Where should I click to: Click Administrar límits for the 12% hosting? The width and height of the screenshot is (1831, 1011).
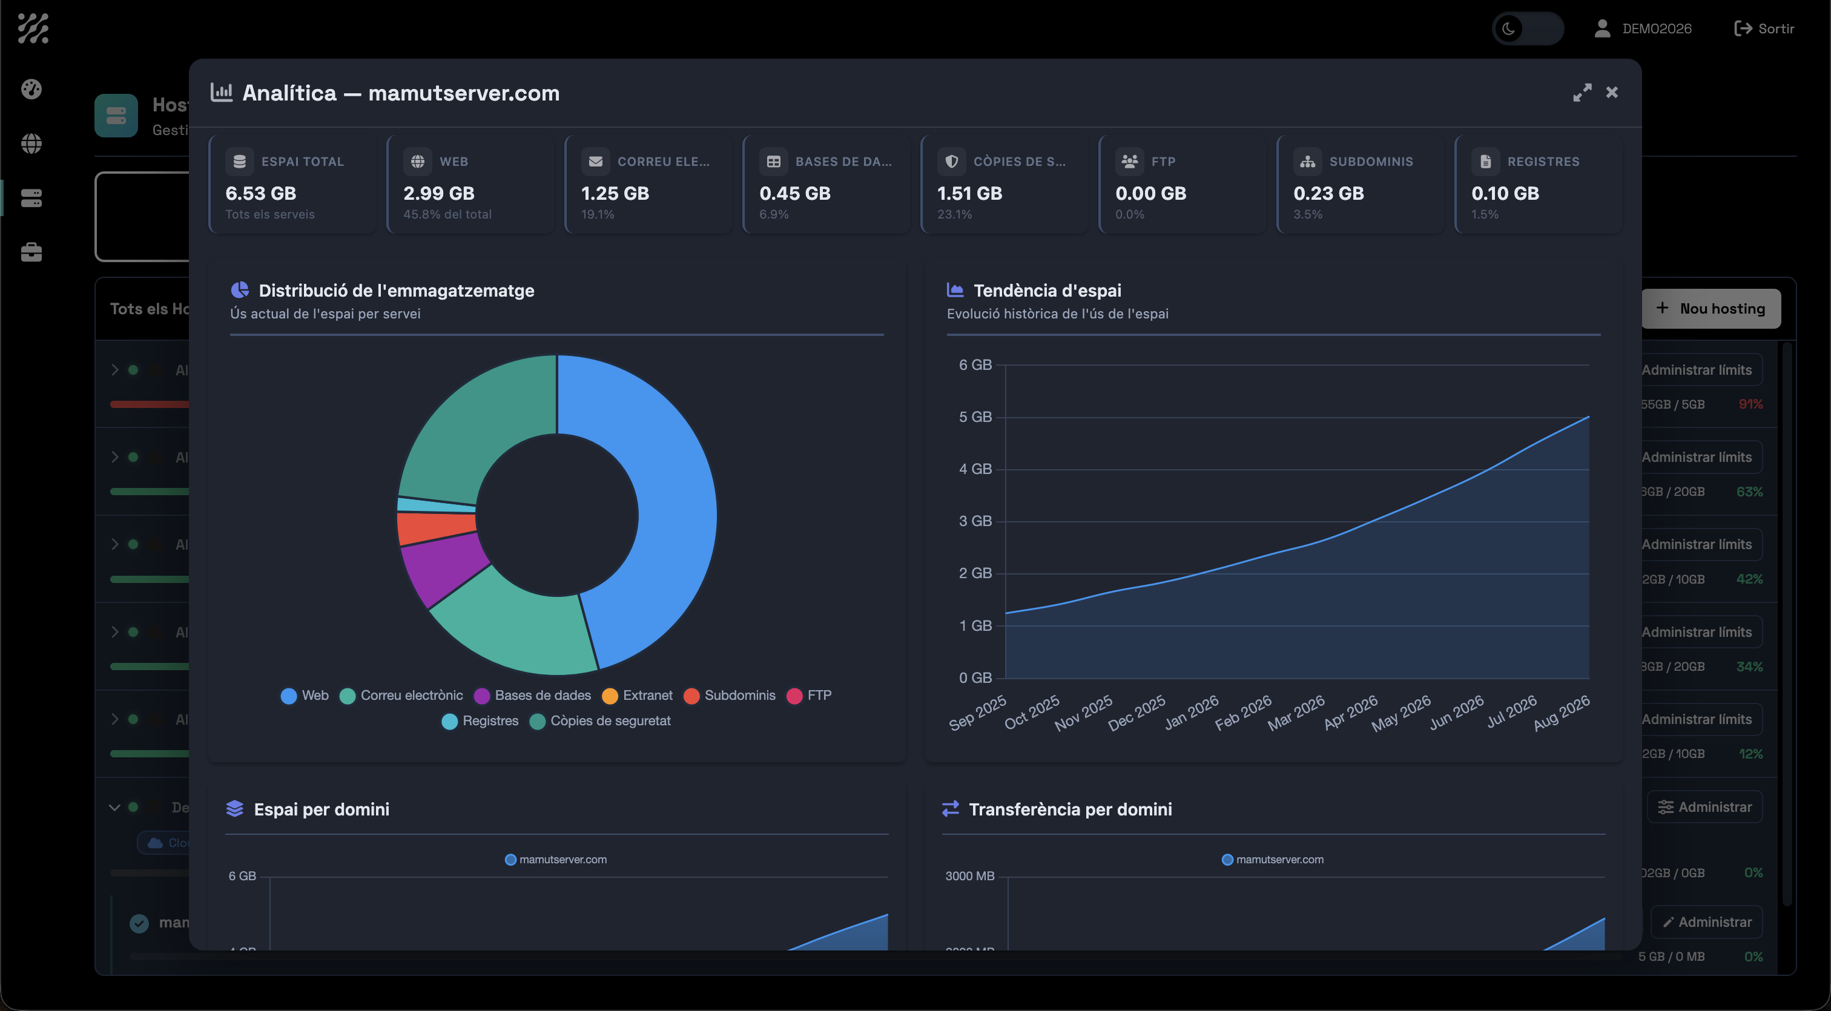[1701, 719]
